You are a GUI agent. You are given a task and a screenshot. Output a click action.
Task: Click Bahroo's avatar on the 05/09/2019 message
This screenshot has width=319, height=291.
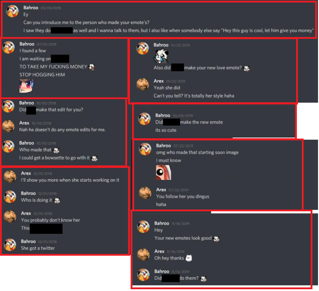coord(144,119)
